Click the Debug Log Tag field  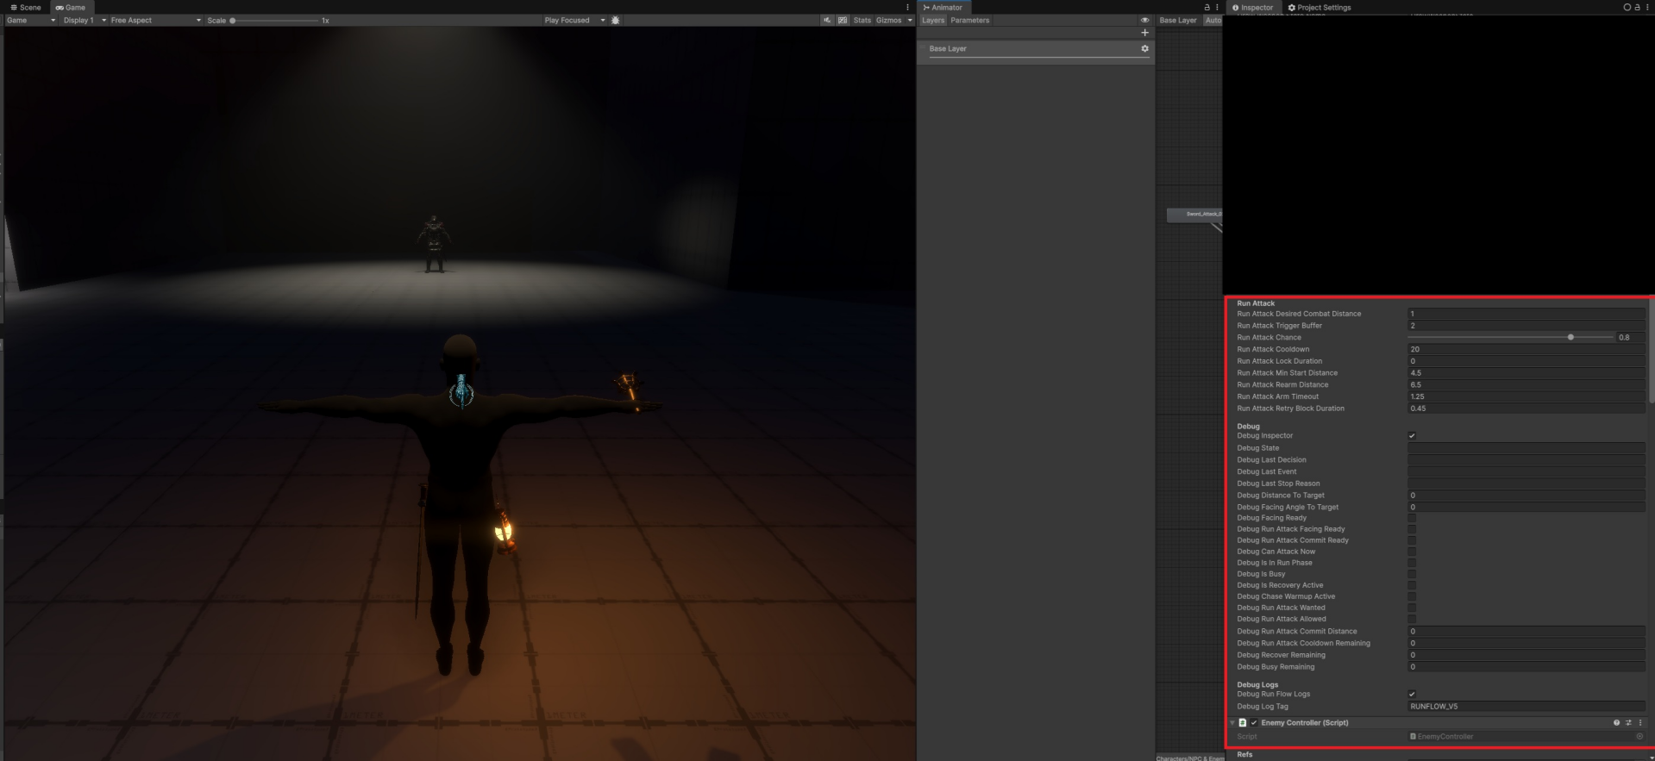coord(1526,706)
